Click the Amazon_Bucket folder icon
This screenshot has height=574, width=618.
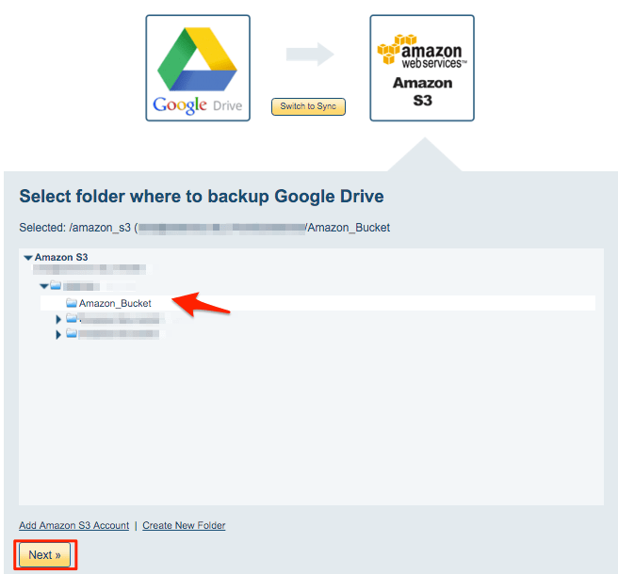[72, 303]
